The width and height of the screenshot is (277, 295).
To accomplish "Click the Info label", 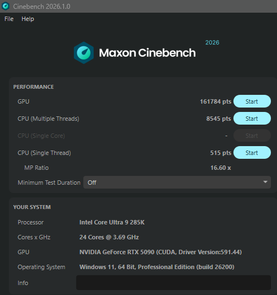I will pyautogui.click(x=23, y=283).
